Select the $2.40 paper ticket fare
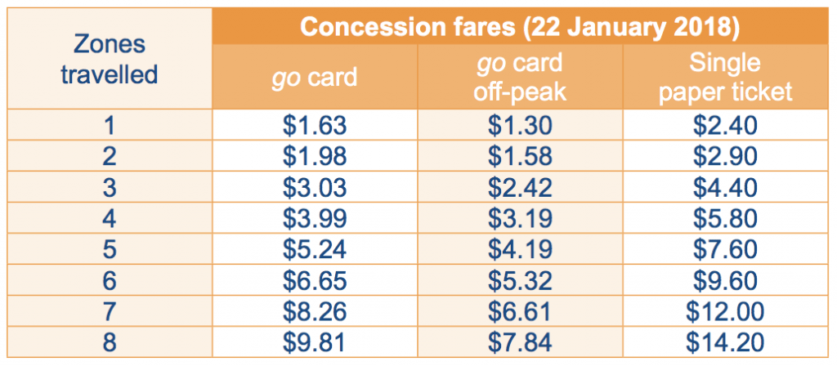 725,126
